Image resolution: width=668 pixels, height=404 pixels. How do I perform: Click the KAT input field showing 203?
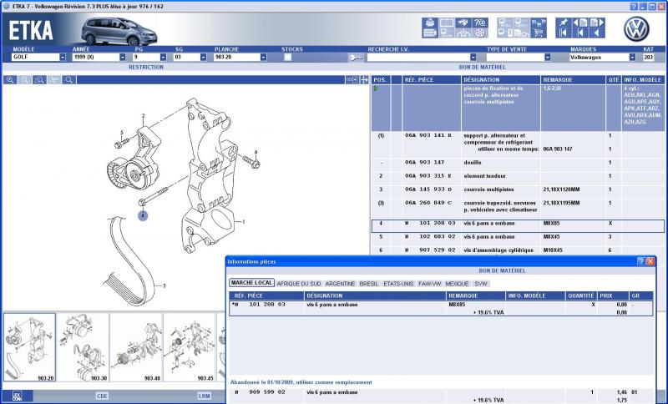(648, 57)
